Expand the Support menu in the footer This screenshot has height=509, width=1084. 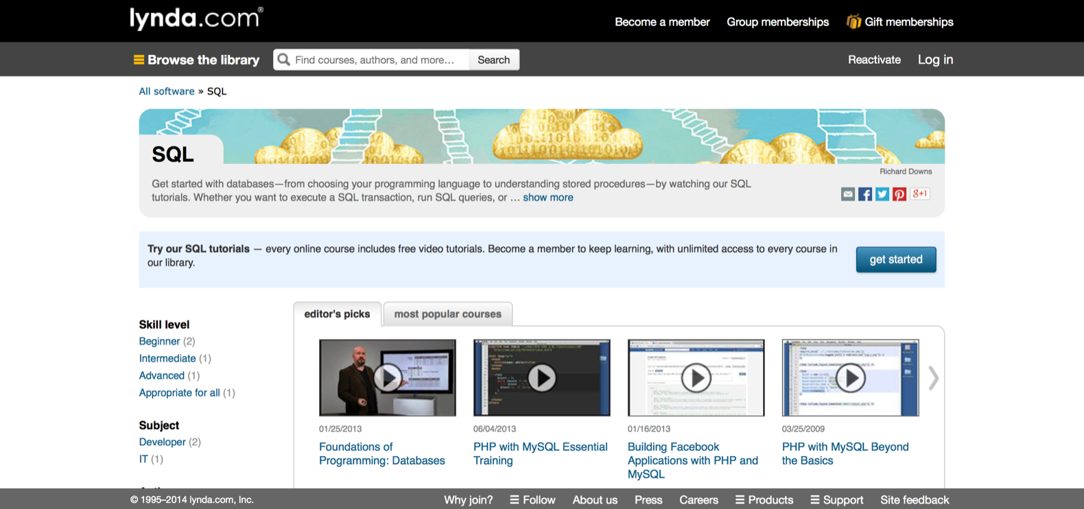click(x=837, y=500)
